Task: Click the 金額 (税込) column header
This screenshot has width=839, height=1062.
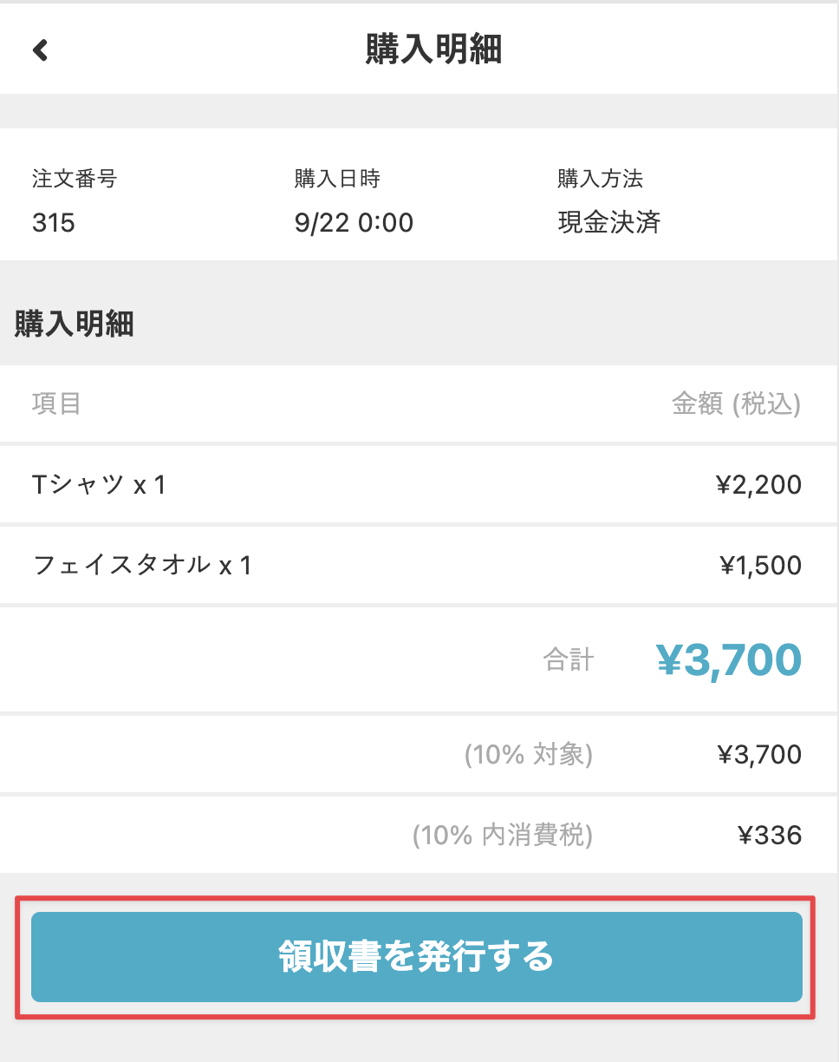Action: pos(736,403)
